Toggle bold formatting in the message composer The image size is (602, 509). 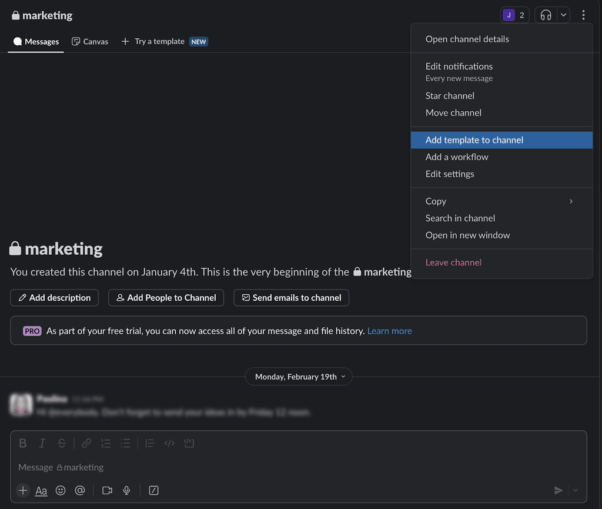[x=23, y=443]
